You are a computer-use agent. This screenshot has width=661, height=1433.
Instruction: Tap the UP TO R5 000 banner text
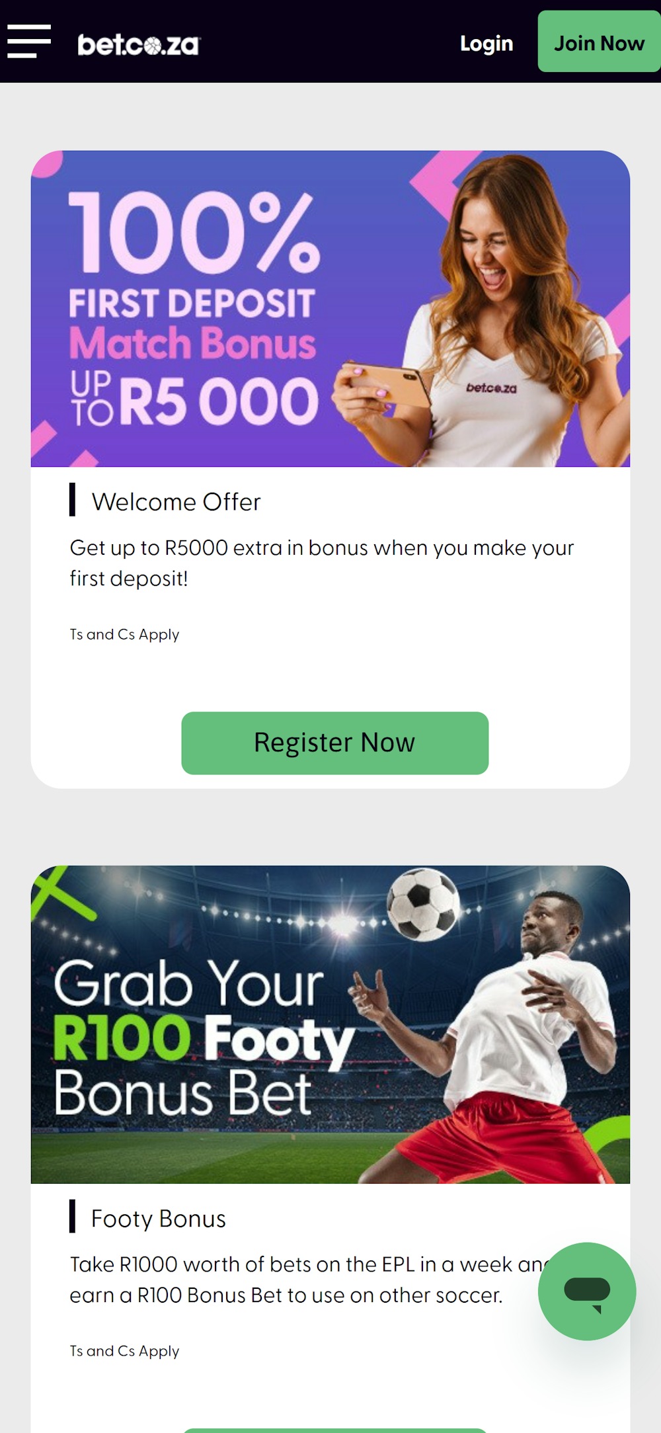[192, 397]
